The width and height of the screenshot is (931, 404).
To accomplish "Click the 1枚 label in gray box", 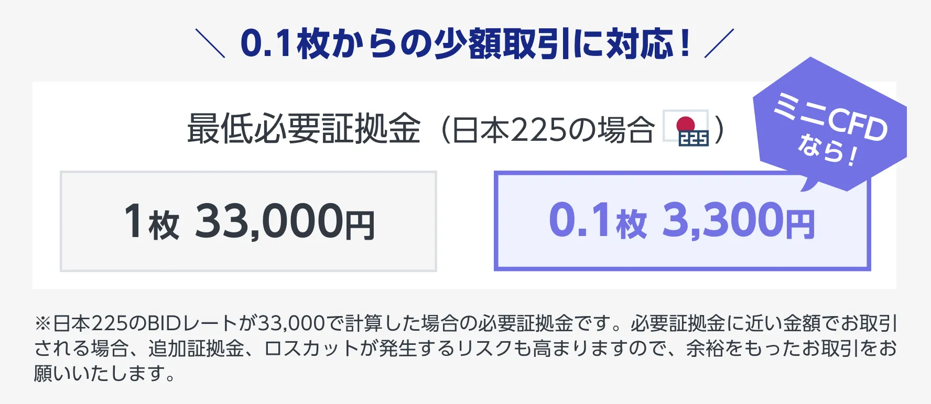I will tap(151, 222).
